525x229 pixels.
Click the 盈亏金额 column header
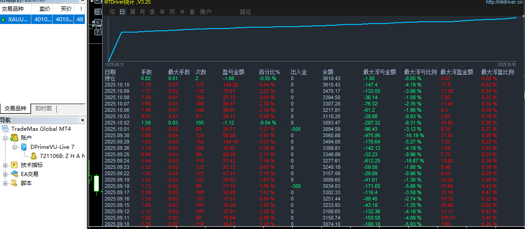tap(233, 72)
